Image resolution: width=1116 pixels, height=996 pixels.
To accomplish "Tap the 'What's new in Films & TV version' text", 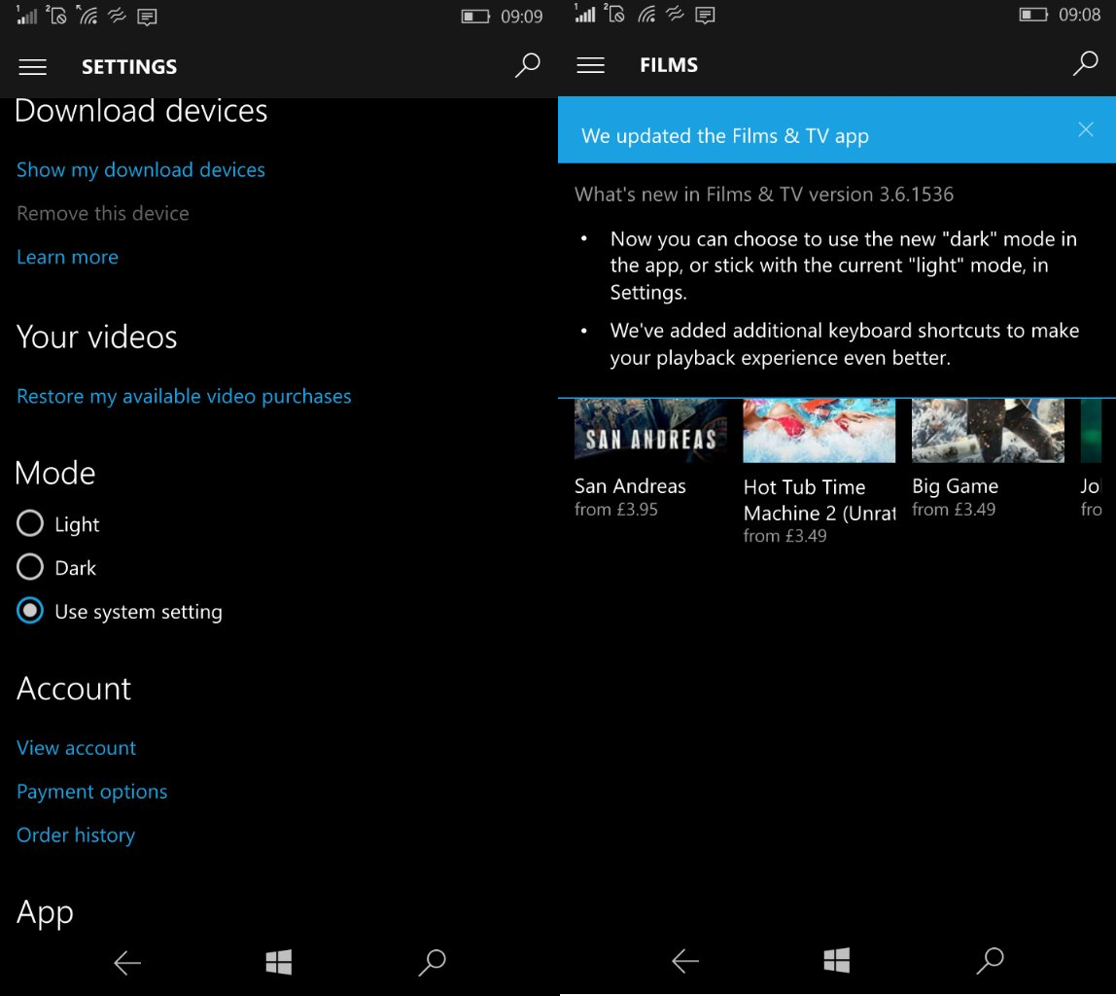I will point(764,195).
